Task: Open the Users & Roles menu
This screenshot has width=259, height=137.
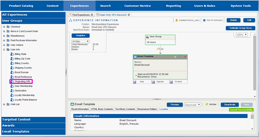Action: click(205, 6)
